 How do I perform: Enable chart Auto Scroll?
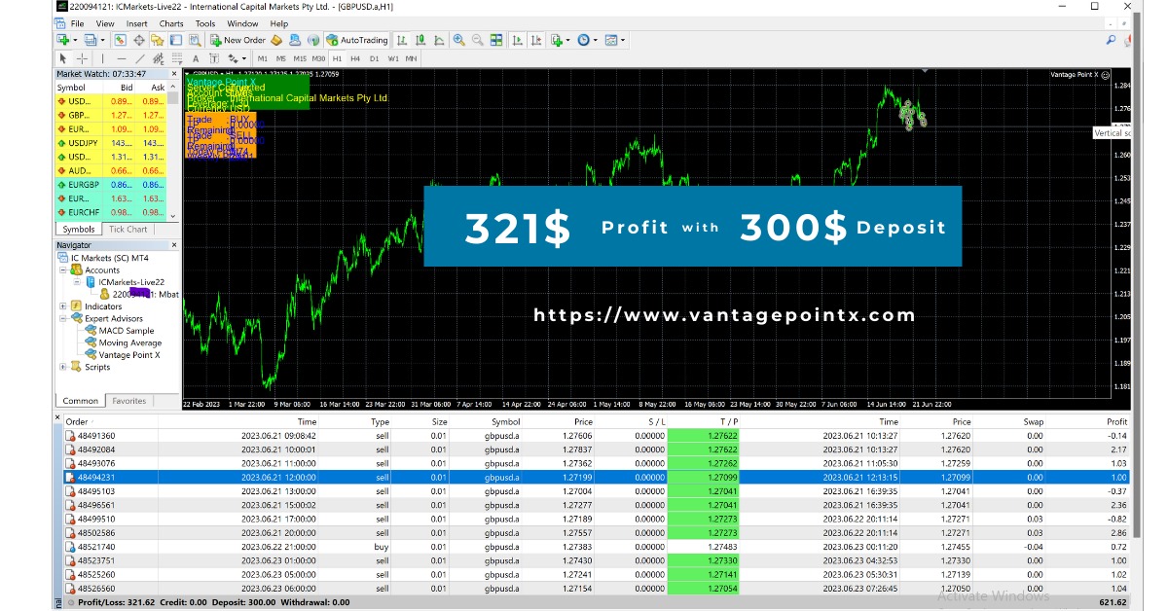516,40
